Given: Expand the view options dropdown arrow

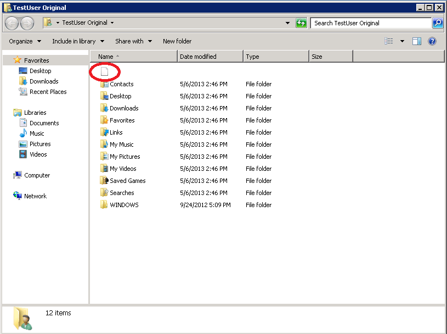Looking at the screenshot, I should coord(402,41).
